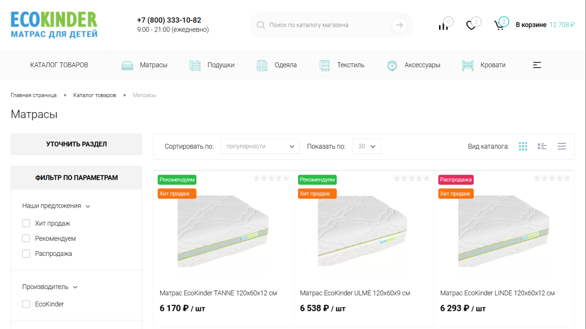Open the product comparison chart icon
Image resolution: width=586 pixels, height=329 pixels.
point(443,26)
